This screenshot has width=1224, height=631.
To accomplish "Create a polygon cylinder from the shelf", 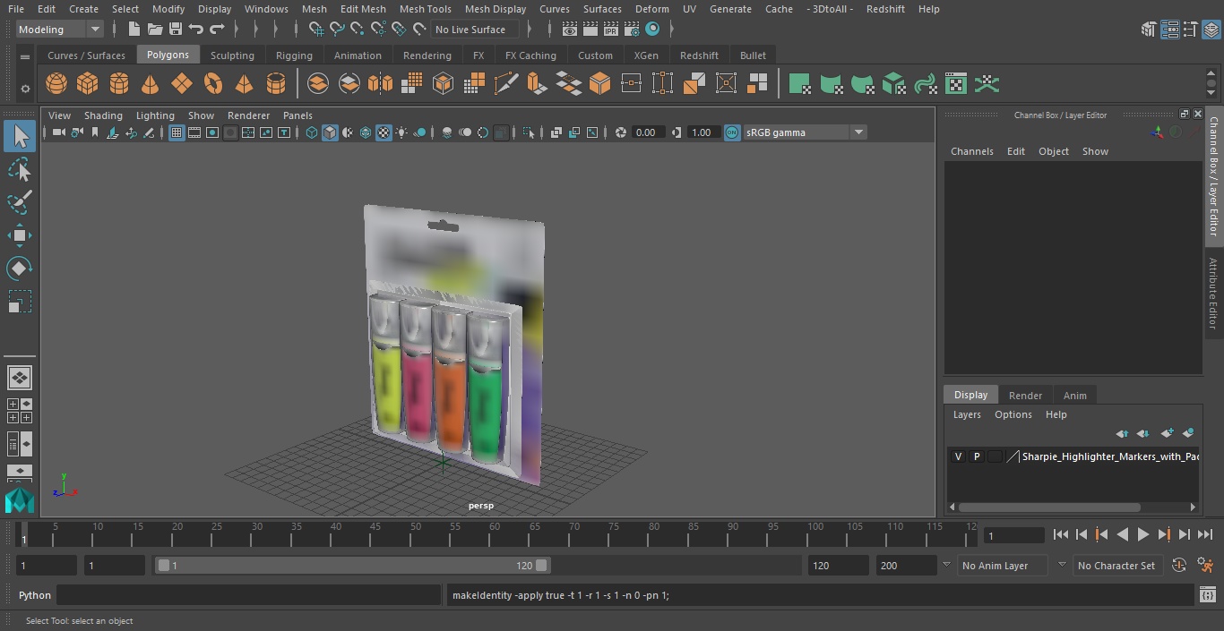I will pyautogui.click(x=118, y=84).
